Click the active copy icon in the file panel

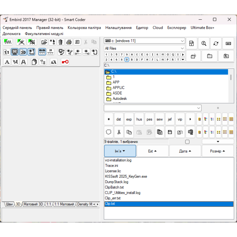(x=129, y=132)
